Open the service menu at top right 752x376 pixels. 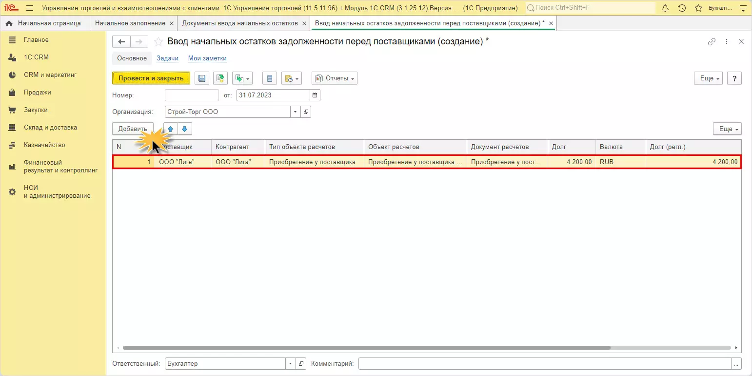[x=743, y=8]
